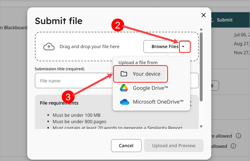Viewport: 250px width, 161px height.
Task: Select the Your device folder icon
Action: click(x=124, y=74)
